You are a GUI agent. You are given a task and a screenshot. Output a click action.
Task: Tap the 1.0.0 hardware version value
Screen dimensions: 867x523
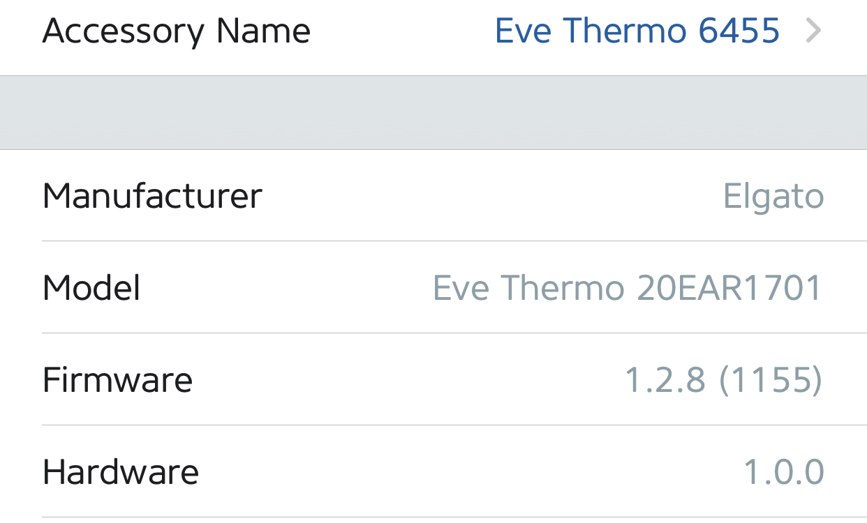point(783,472)
